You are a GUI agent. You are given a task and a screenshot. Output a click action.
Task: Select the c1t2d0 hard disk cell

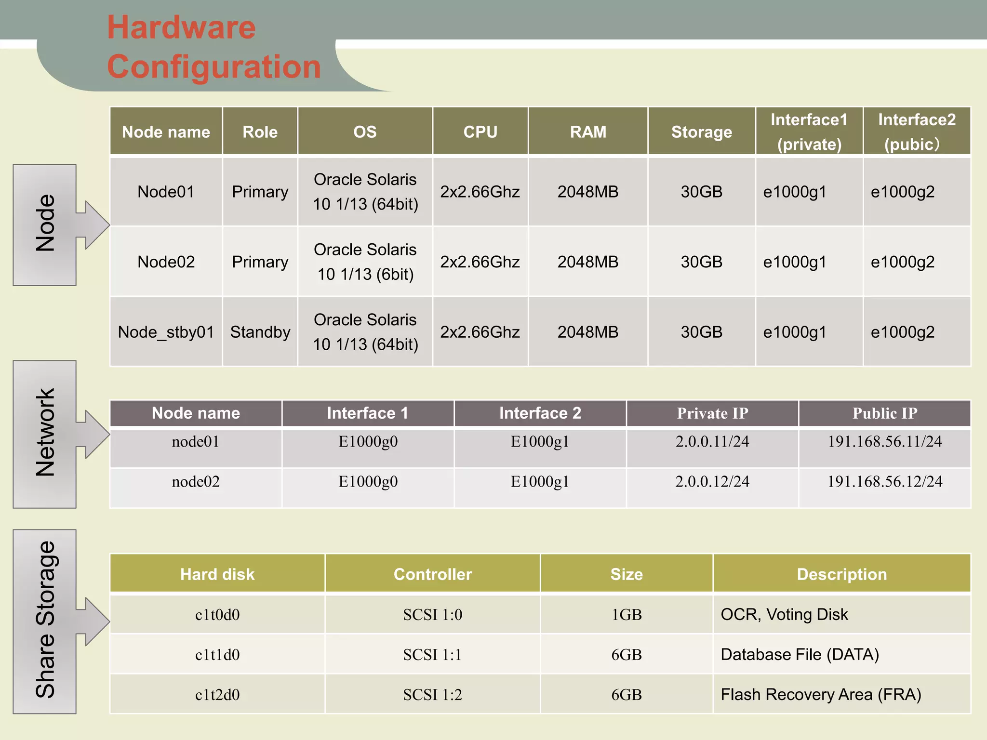[217, 694]
